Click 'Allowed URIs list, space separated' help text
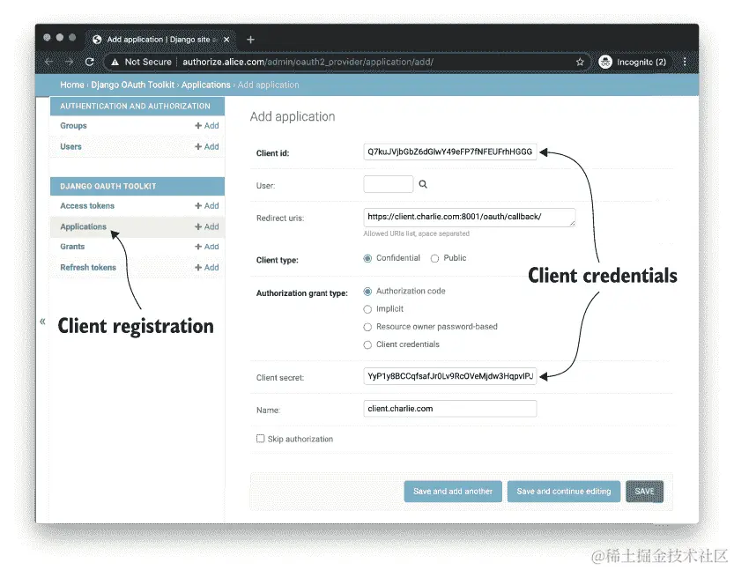Screen dimensions: 734x570 point(416,233)
